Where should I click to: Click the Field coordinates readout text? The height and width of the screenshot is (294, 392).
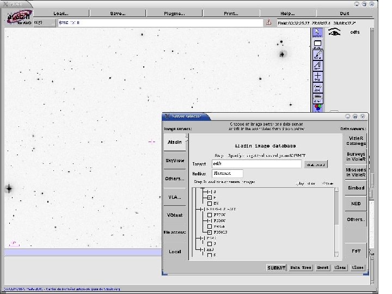click(316, 23)
